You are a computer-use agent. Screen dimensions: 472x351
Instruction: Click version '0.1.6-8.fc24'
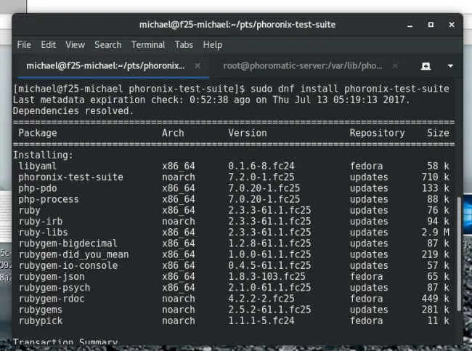pyautogui.click(x=261, y=166)
